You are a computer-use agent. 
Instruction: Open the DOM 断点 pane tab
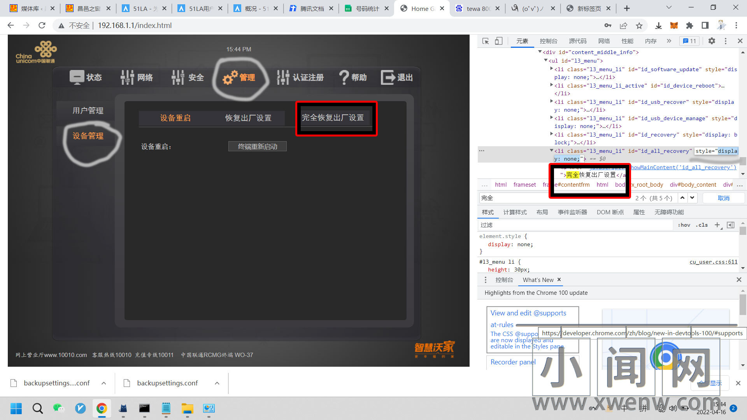click(610, 212)
